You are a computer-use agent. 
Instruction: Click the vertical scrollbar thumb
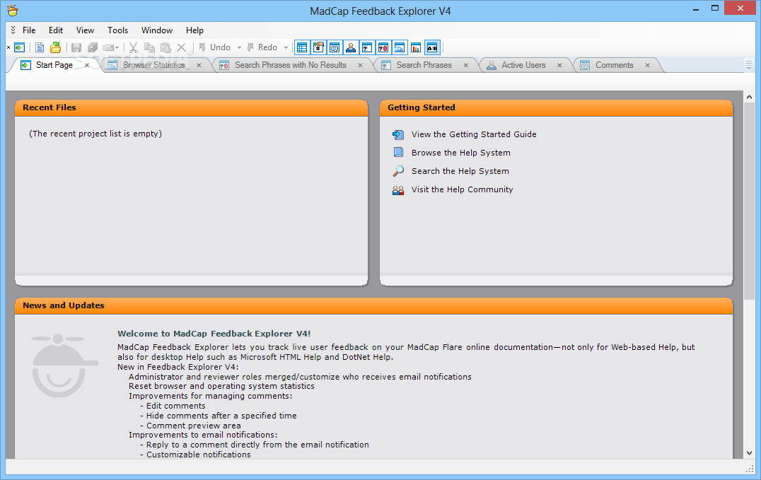[x=750, y=201]
